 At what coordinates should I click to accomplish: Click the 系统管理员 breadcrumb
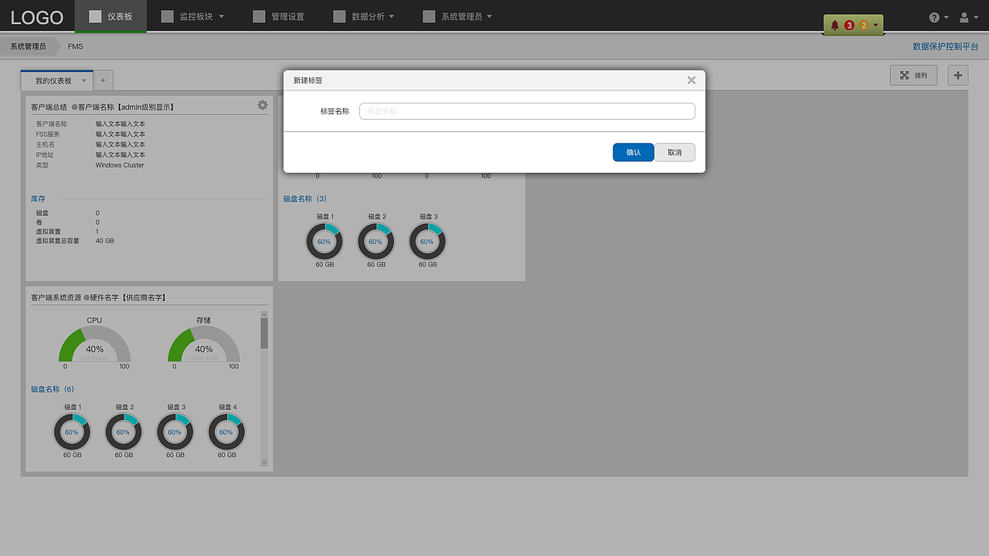(x=28, y=46)
